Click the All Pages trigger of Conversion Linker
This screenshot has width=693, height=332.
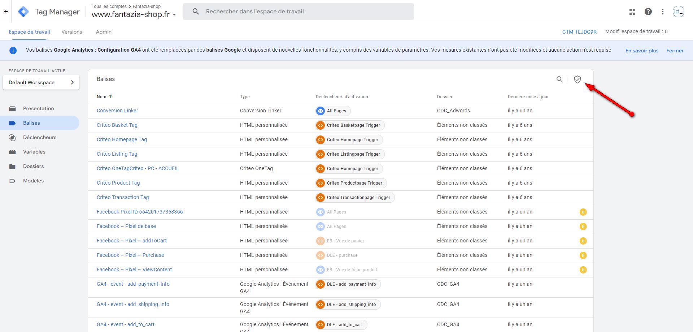(x=333, y=111)
